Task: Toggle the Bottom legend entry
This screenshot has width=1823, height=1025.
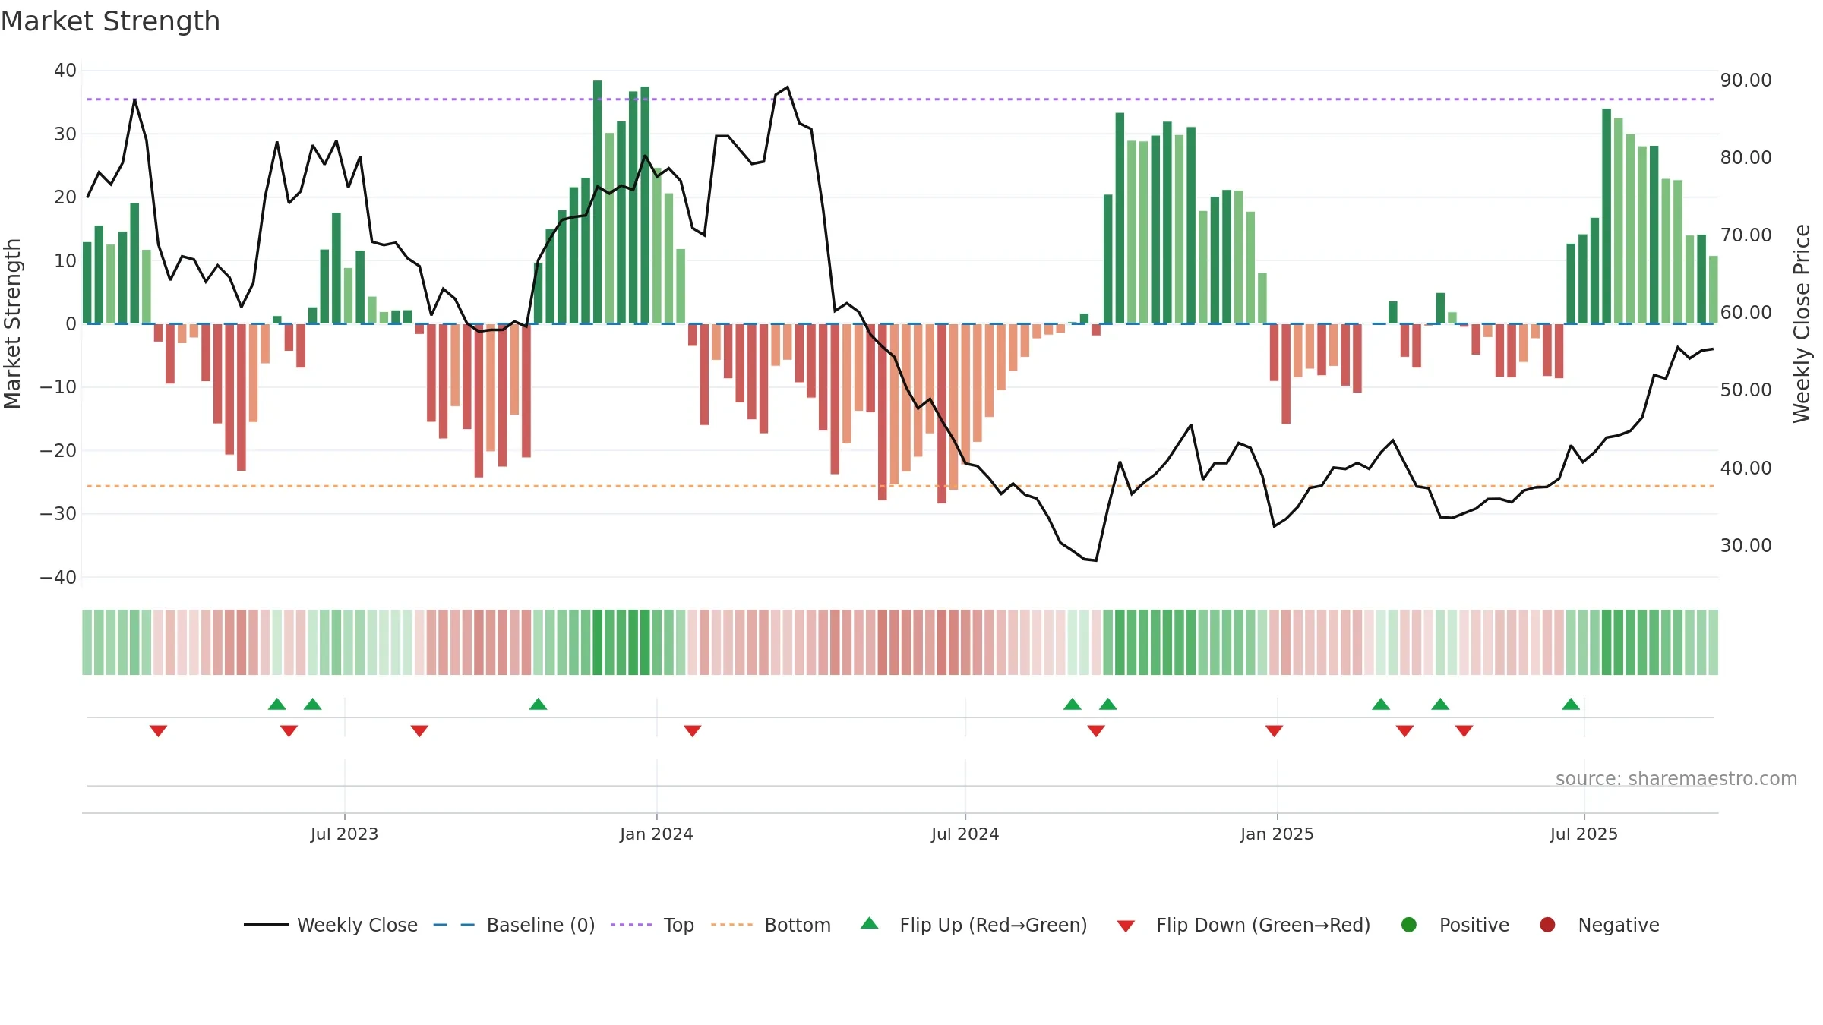Action: (771, 925)
